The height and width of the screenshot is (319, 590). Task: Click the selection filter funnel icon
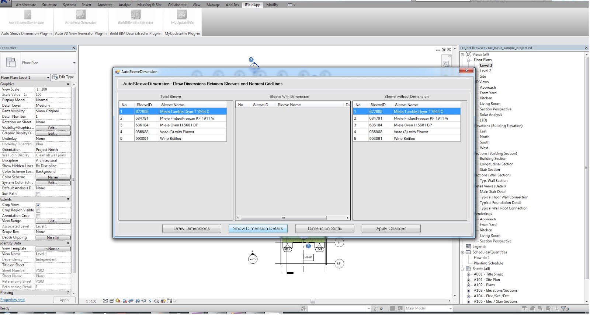pos(563,308)
